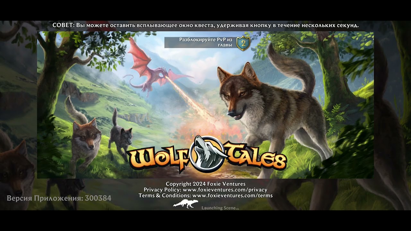Viewport: 411px width, 231px height.
Task: Open the Terms & Conditions foxieventures.com/terms link
Action: (x=205, y=195)
